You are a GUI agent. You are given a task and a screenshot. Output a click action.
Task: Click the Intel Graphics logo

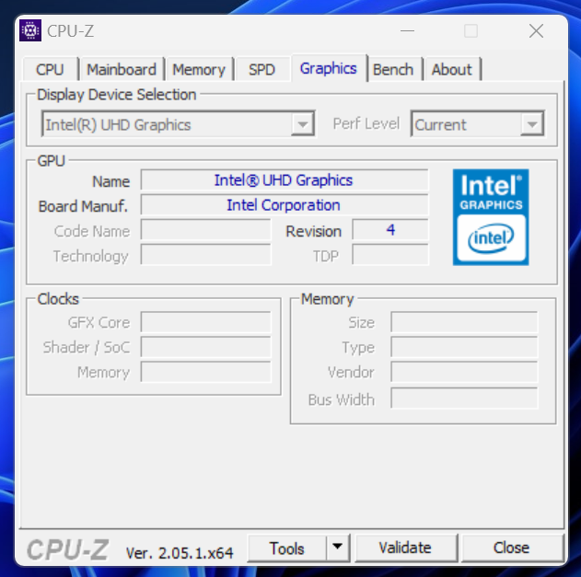pos(490,217)
